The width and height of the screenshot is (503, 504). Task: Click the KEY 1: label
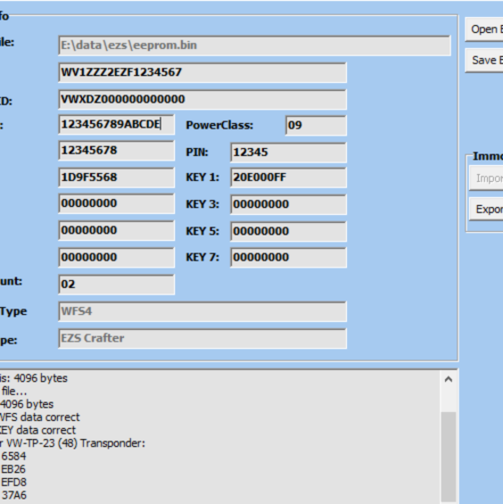(202, 178)
